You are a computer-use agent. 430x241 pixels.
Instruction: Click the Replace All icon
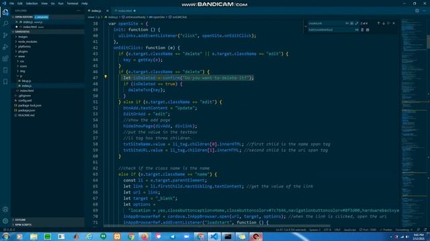point(368,29)
